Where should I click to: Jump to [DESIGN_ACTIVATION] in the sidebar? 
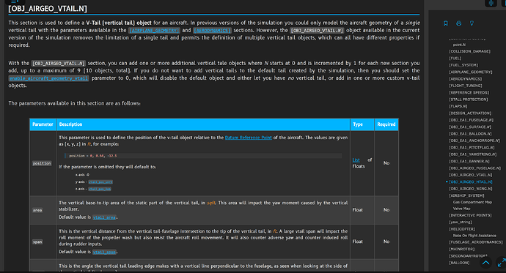pos(470,113)
